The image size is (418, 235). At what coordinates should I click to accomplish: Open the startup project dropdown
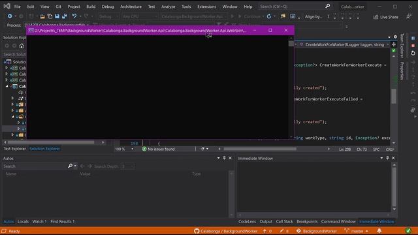pyautogui.click(x=193, y=16)
